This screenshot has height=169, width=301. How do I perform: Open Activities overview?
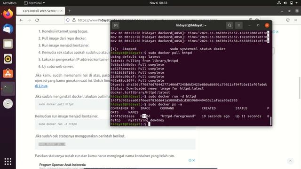tap(9, 3)
